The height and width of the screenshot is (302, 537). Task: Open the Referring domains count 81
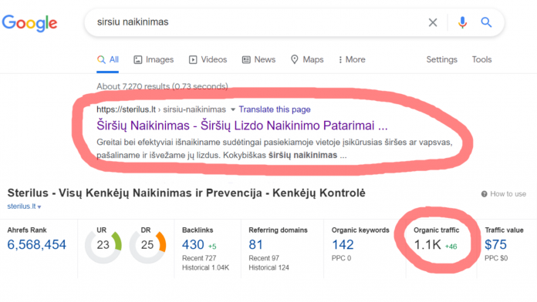pyautogui.click(x=255, y=244)
